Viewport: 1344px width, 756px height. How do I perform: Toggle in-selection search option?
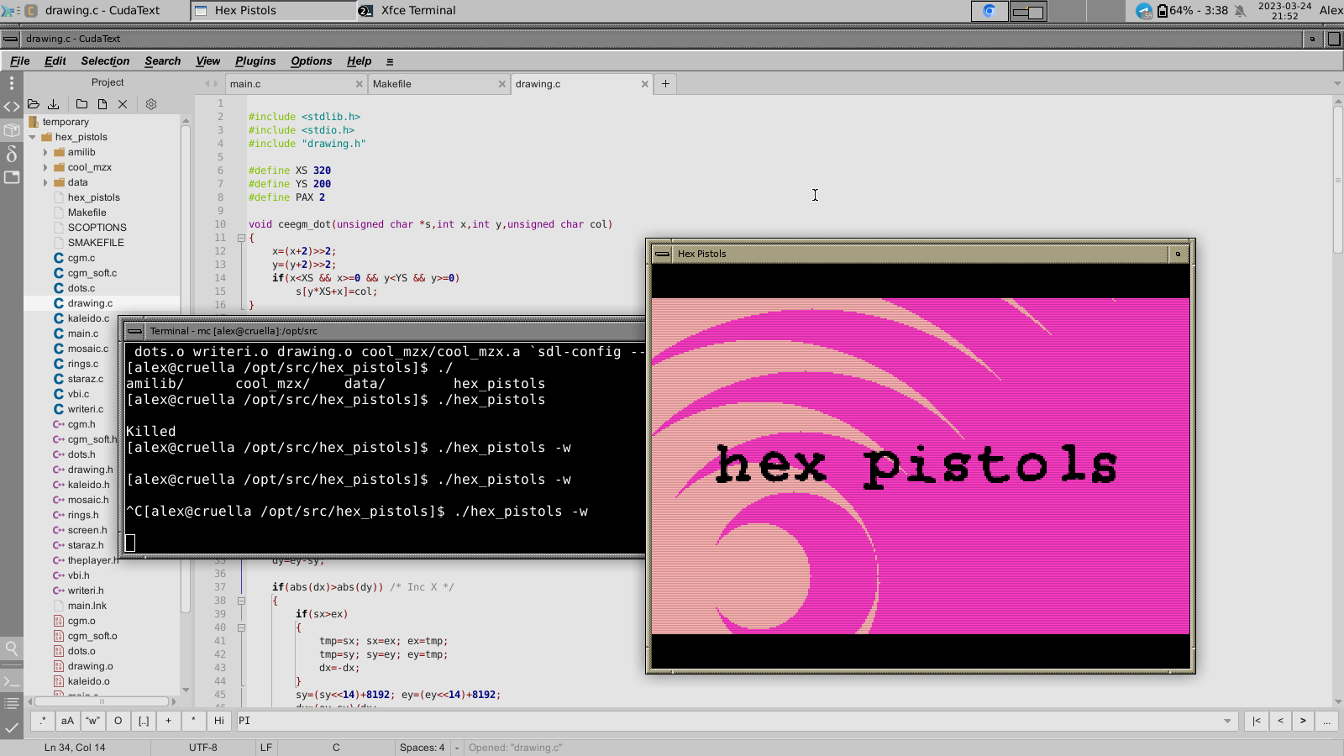(x=144, y=721)
